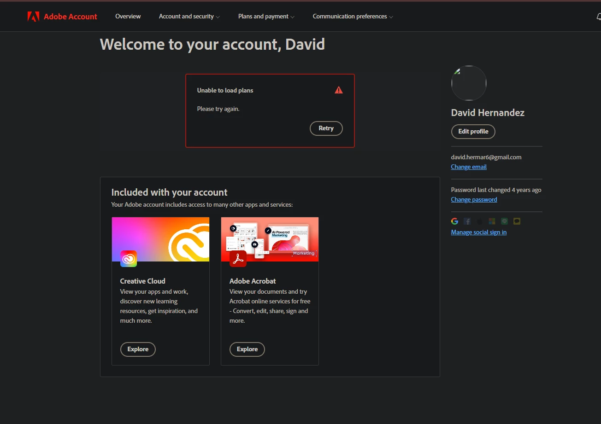Click the Facebook social sign-in icon
The height and width of the screenshot is (424, 601).
click(x=467, y=221)
